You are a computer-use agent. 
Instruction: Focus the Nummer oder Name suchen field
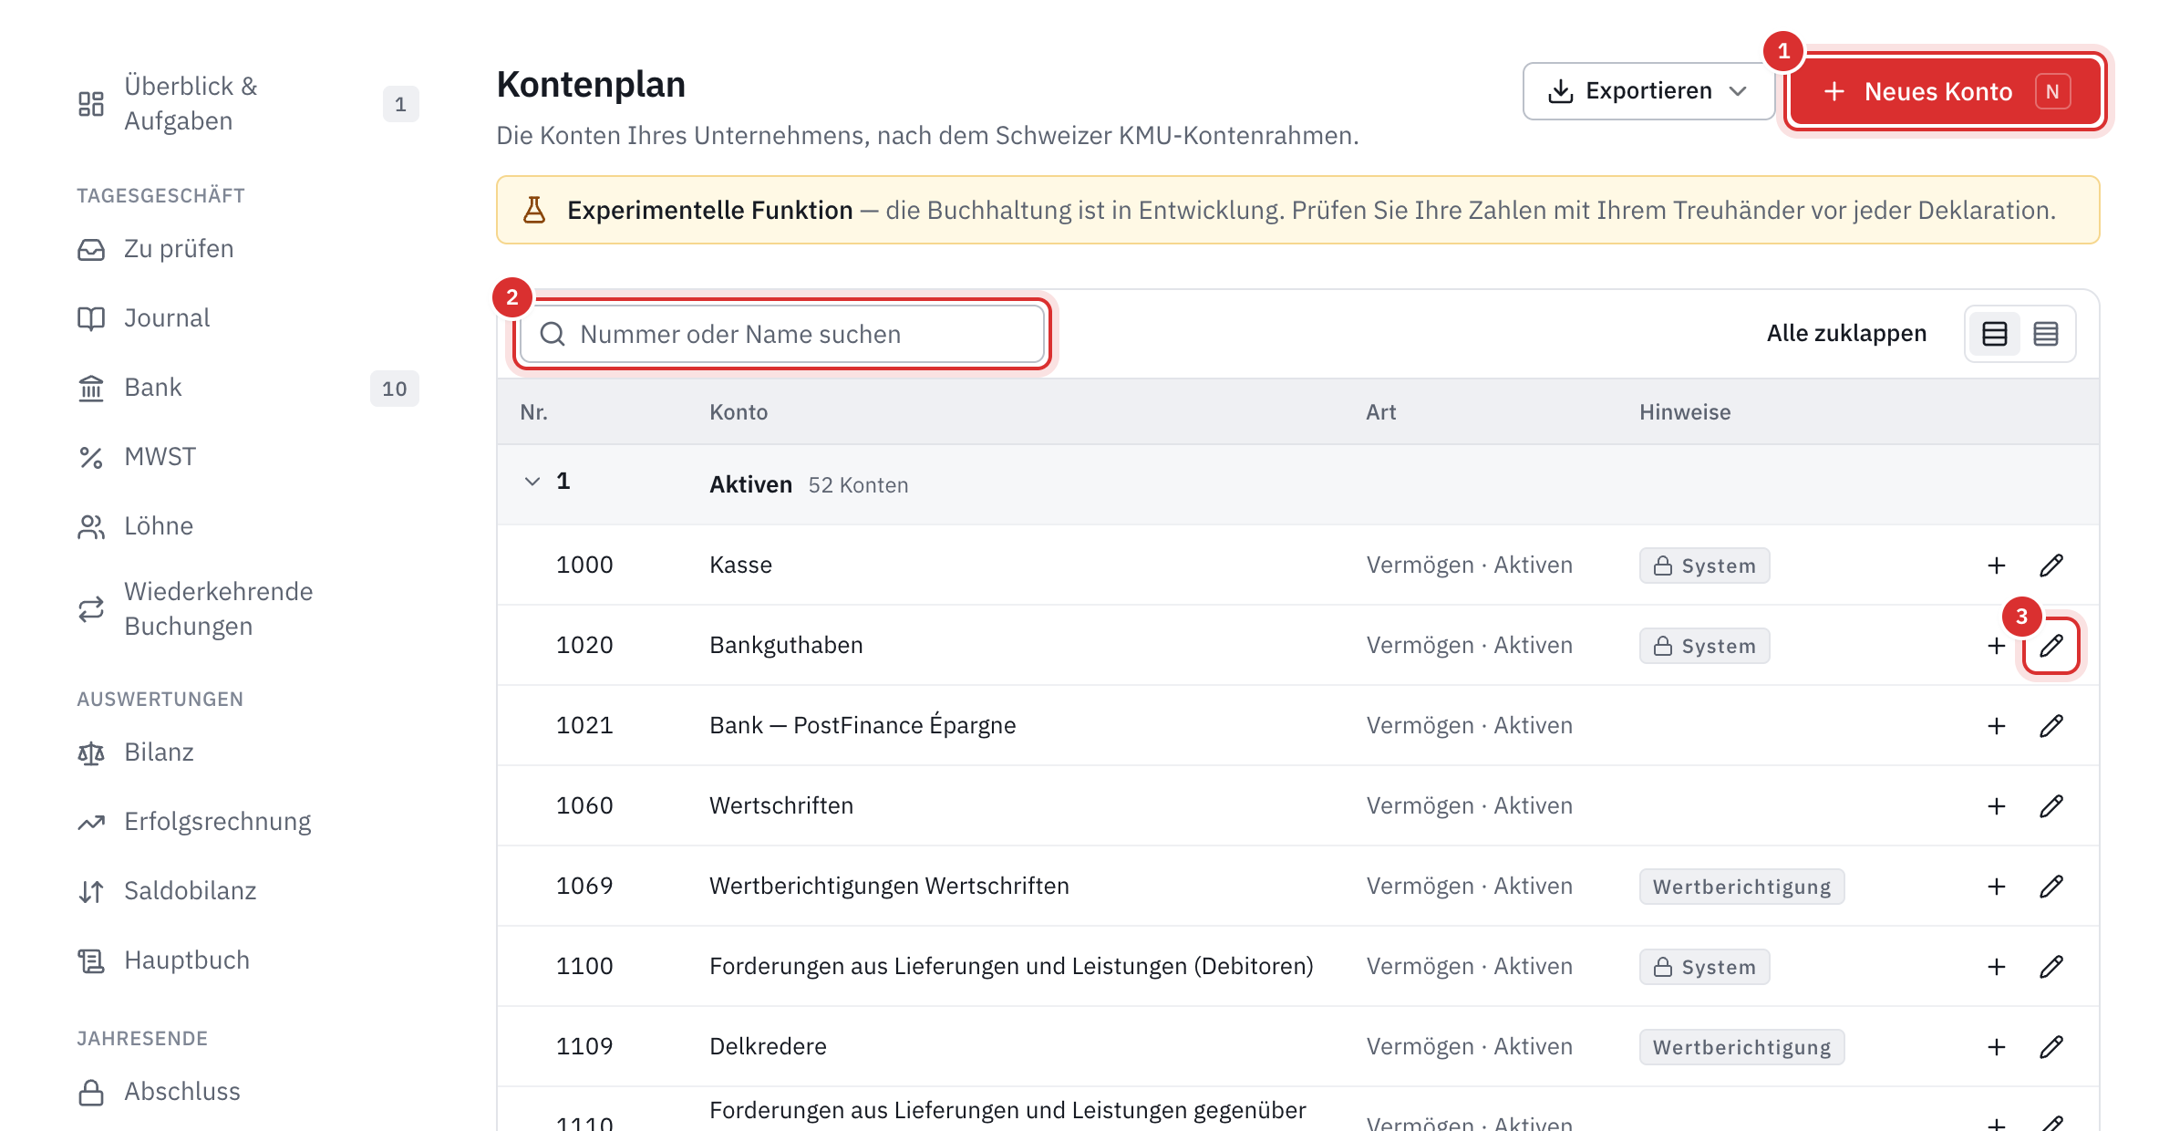(782, 335)
